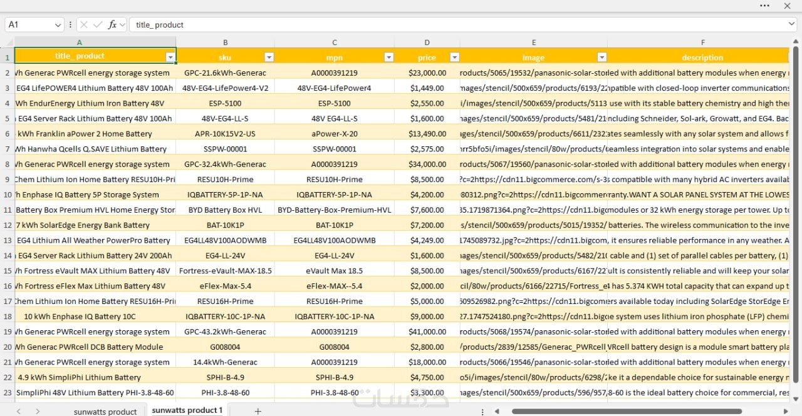This screenshot has height=416, width=802.
Task: Select cell 14.4kWh-Generac
Action: coord(225,362)
